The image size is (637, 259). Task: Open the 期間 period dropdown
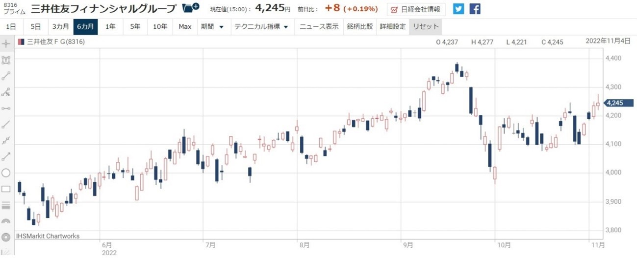[x=212, y=26]
